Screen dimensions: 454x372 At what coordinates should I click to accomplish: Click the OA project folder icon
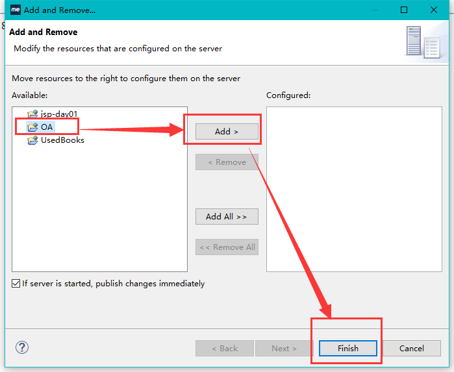[32, 127]
